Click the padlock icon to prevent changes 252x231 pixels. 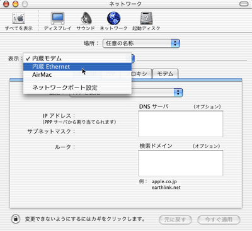pos(16,219)
